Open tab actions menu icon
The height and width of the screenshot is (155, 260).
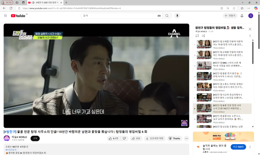coord(23,2)
